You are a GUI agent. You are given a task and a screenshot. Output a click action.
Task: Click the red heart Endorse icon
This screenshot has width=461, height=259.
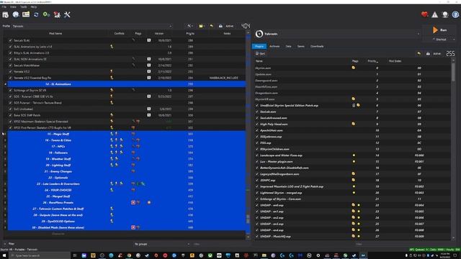(x=424, y=14)
